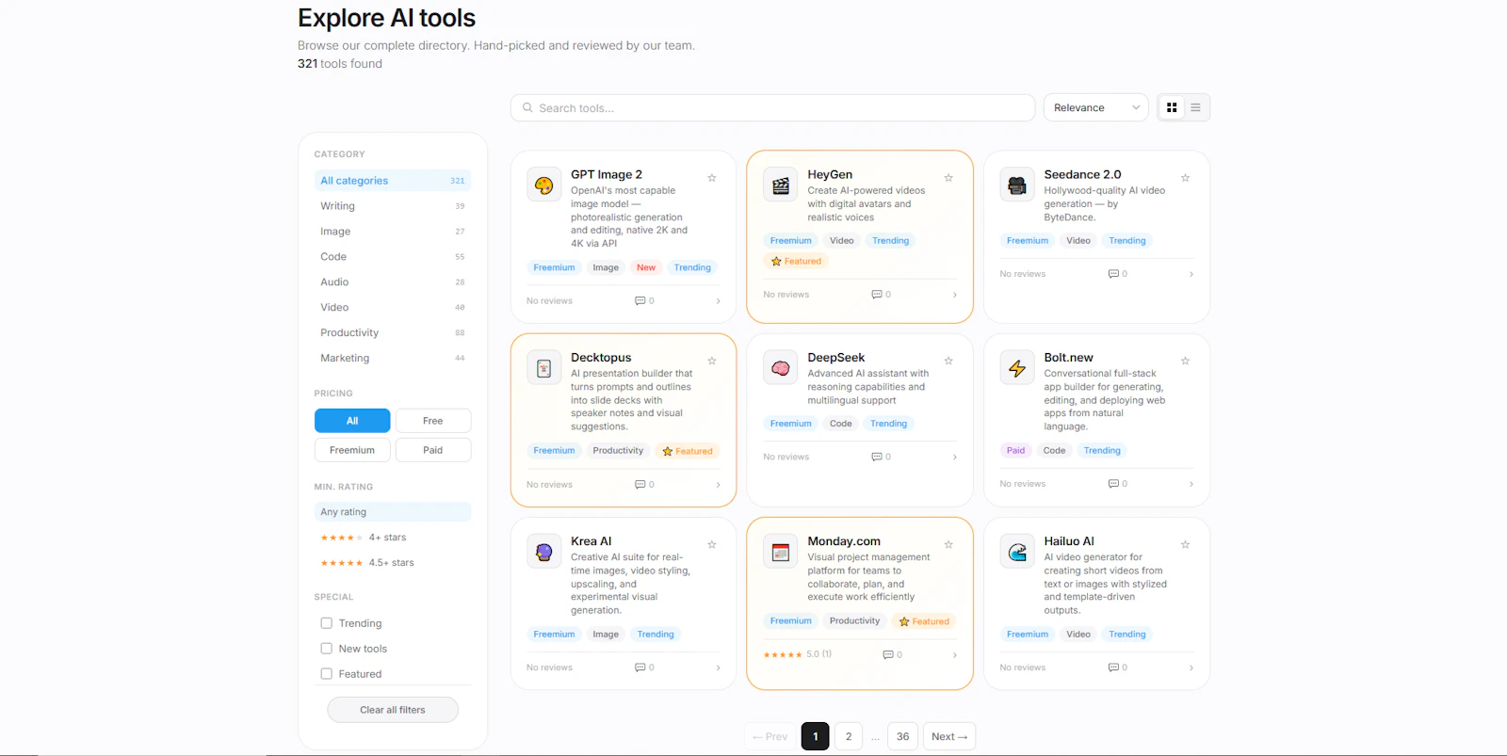Open comments on Bolt.new card

(x=1118, y=484)
